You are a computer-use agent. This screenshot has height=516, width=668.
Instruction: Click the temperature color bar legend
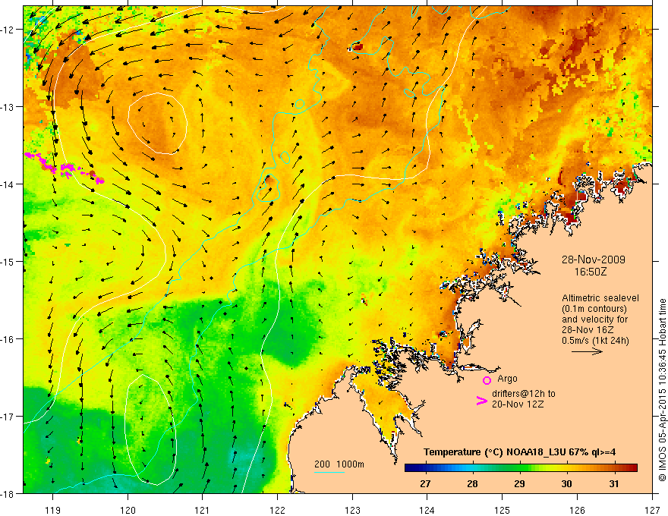[521, 468]
